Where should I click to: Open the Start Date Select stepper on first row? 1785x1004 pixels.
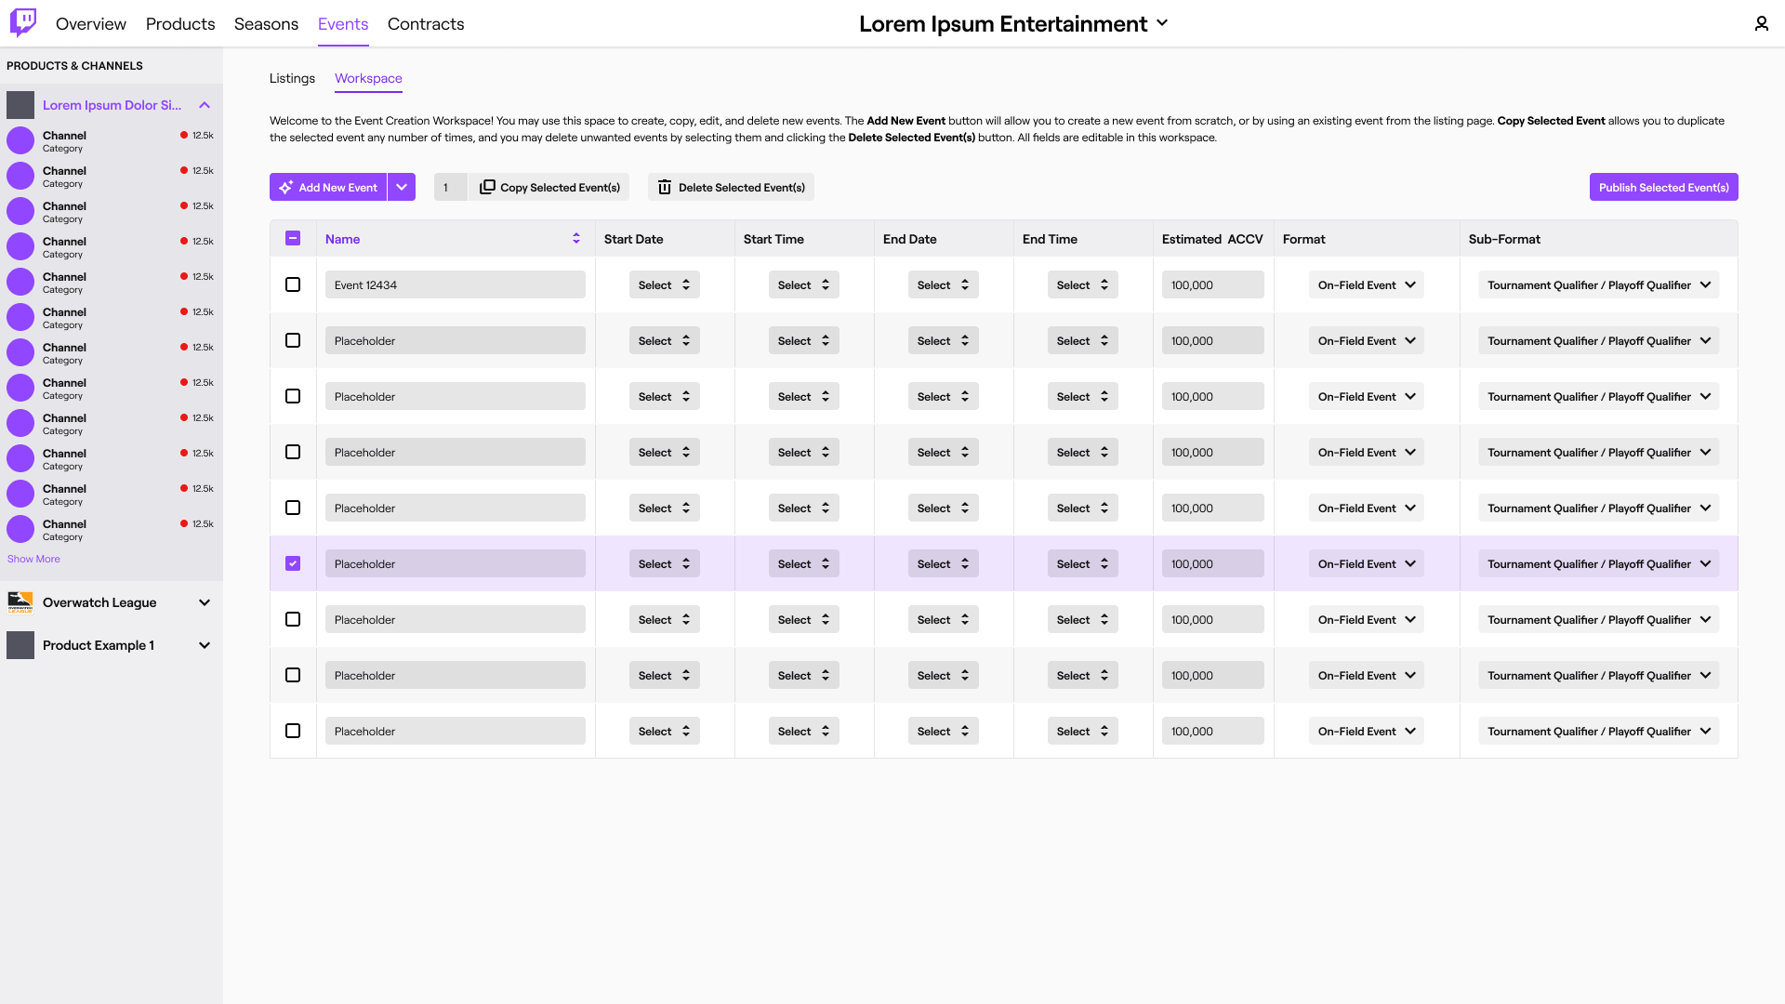[x=664, y=284]
